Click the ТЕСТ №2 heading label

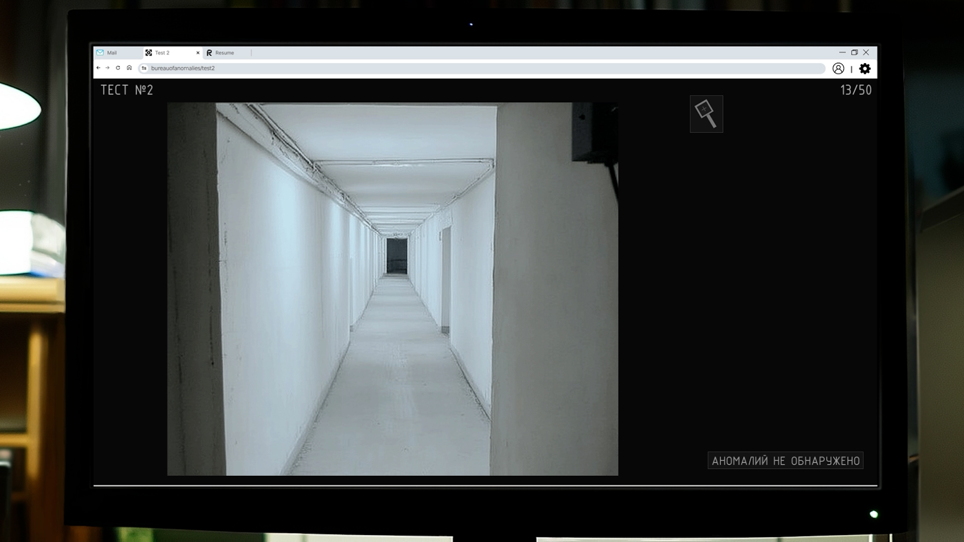click(x=126, y=90)
